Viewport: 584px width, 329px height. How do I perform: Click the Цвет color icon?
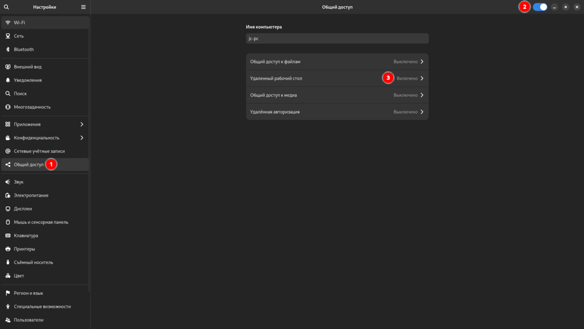pyautogui.click(x=8, y=275)
